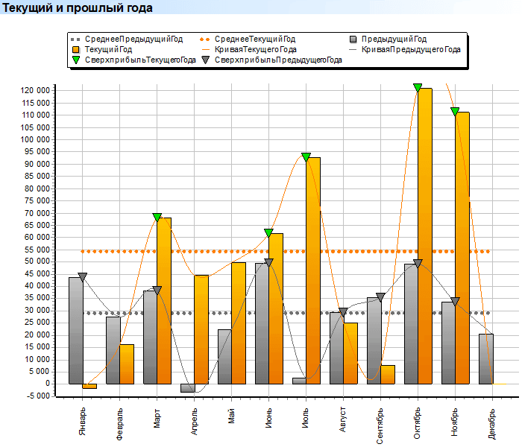Image resolution: width=522 pixels, height=447 pixels.
Task: Click the -5 000 axis value
Action: point(37,396)
